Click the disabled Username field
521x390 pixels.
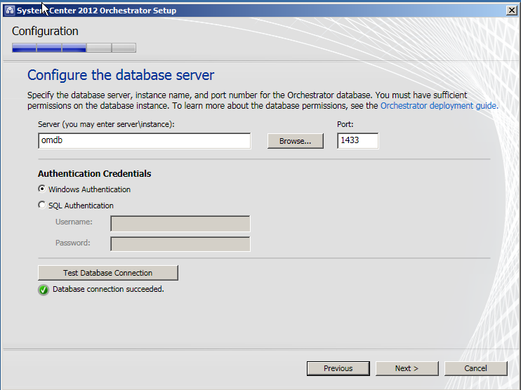[180, 224]
